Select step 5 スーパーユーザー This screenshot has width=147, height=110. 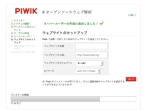[x=21, y=36]
